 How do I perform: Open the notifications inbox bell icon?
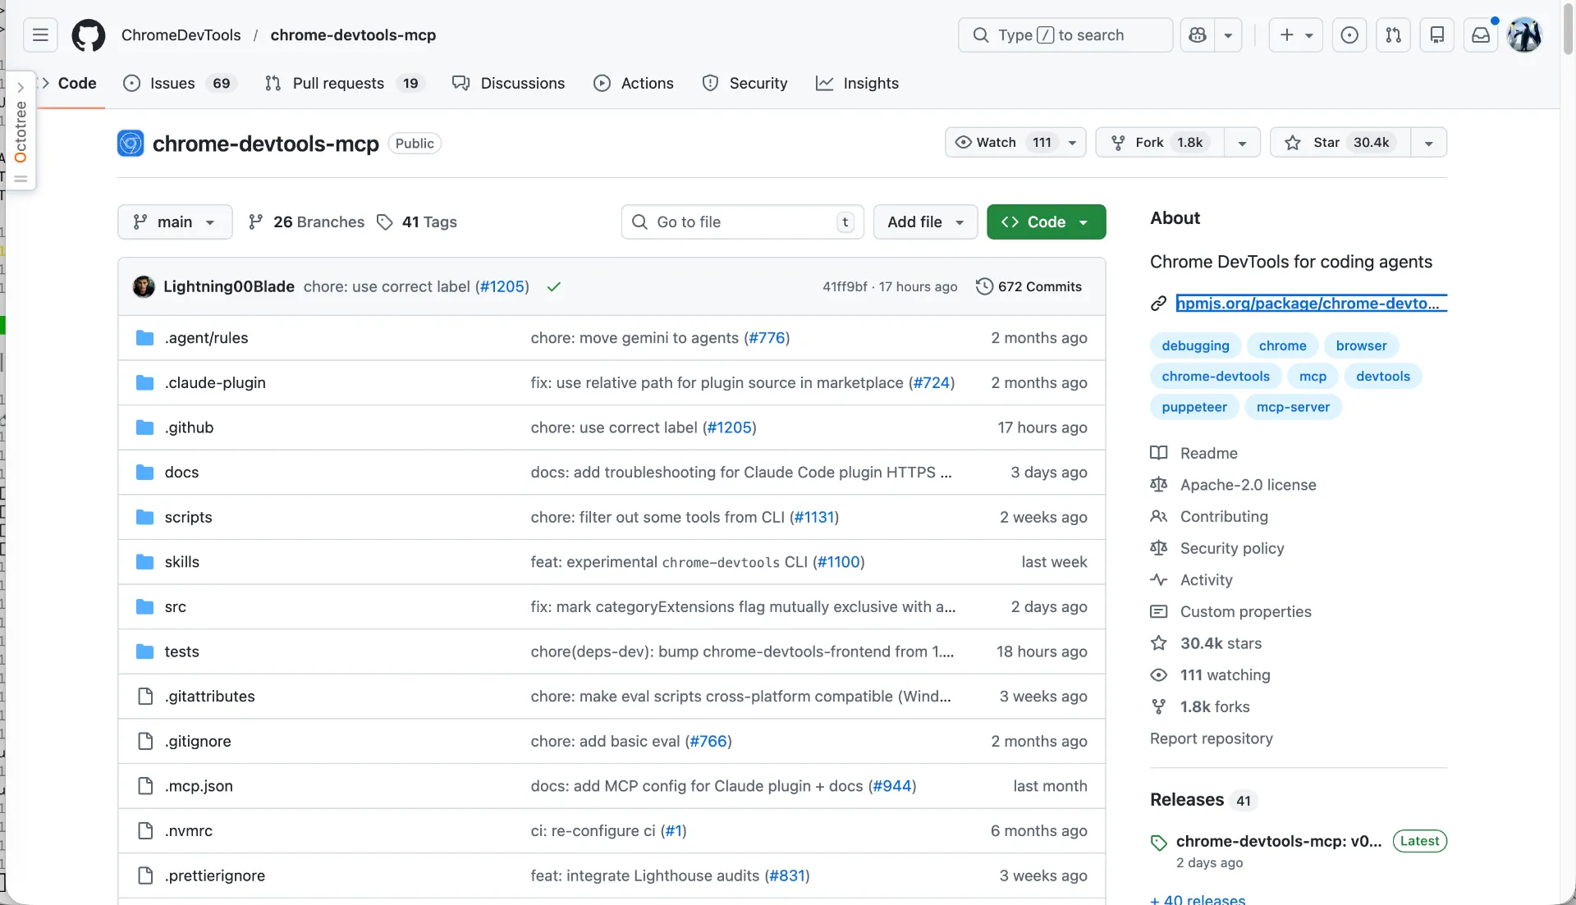1480,34
